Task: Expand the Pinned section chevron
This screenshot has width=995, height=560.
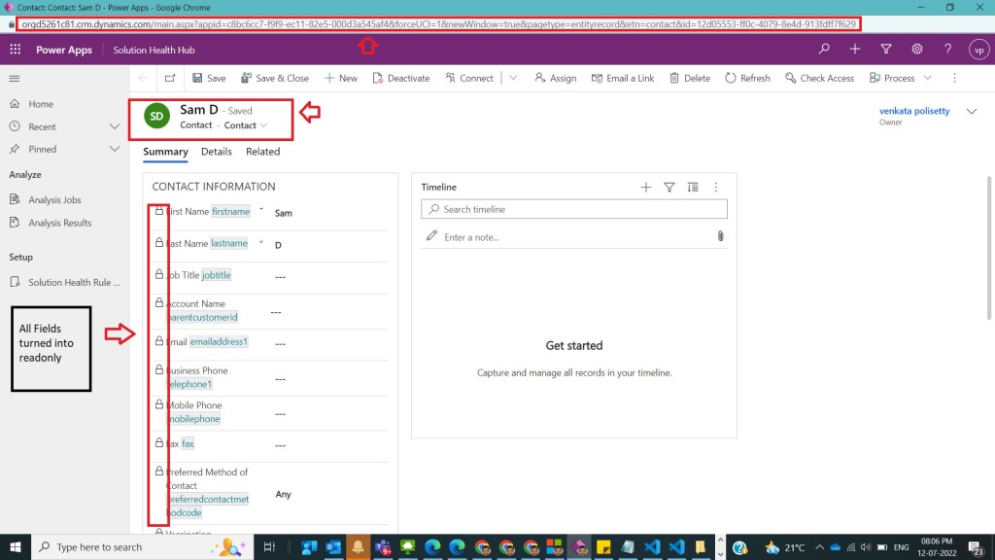Action: [115, 149]
